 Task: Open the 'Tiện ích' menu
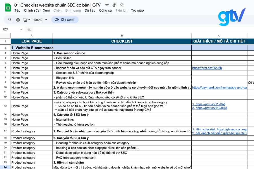pos(121,10)
